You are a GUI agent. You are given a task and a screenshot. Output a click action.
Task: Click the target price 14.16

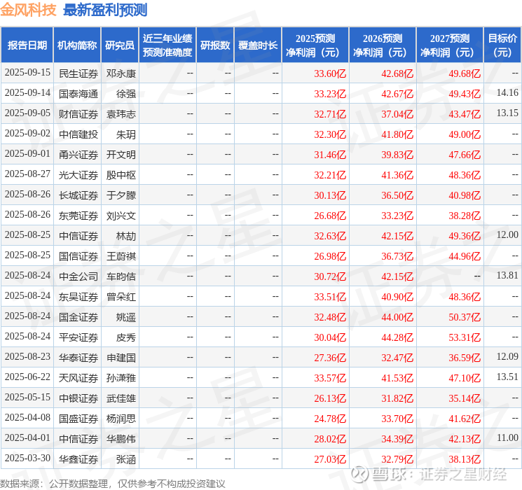click(507, 92)
